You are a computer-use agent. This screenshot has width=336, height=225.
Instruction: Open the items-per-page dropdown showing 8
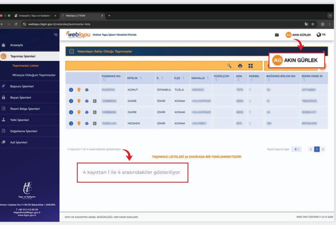[297, 149]
